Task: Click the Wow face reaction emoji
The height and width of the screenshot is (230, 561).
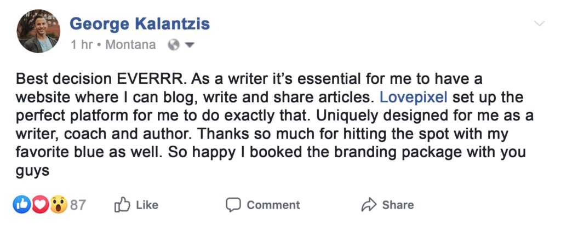Action: [58, 205]
